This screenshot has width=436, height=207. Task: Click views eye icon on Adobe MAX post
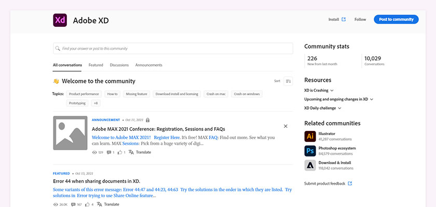(94, 152)
